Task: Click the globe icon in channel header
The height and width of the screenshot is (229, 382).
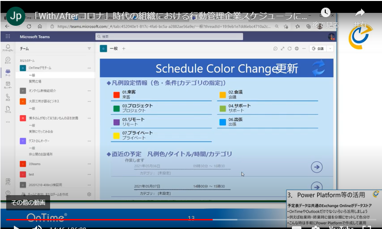Action: pyautogui.click(x=297, y=49)
